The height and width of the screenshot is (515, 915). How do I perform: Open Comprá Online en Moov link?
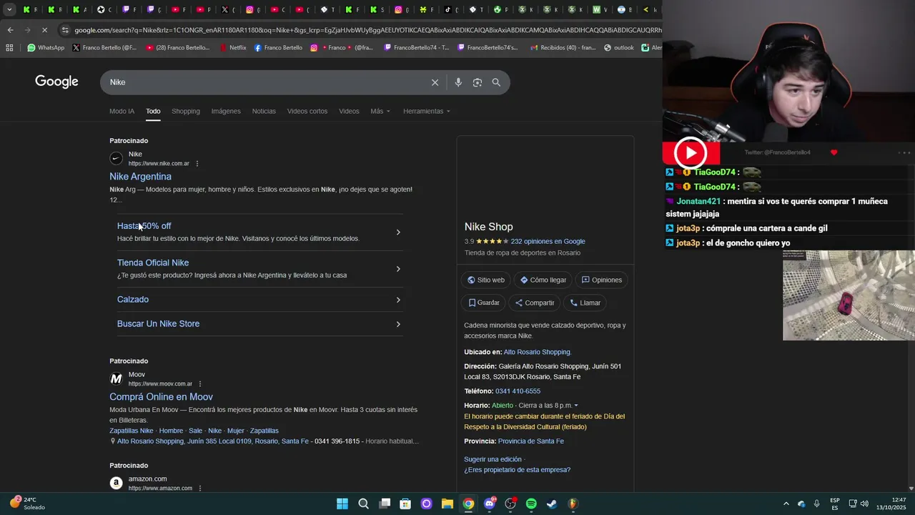pos(161,397)
